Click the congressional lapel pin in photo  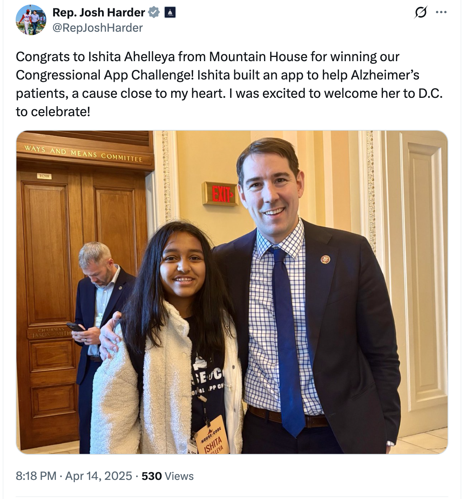coord(325,260)
